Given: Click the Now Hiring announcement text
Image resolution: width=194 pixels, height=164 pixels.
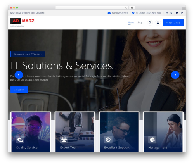Looking at the screenshot, I should 27,13.
